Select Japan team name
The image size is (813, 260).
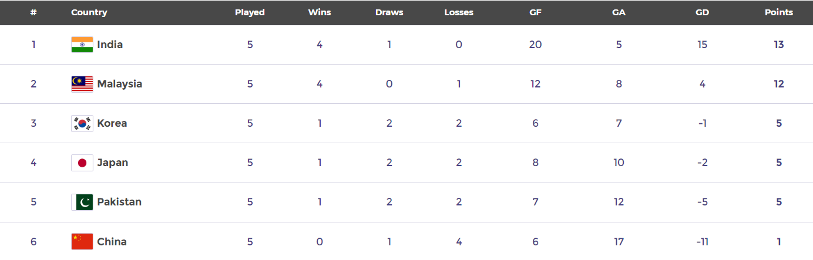(x=113, y=163)
